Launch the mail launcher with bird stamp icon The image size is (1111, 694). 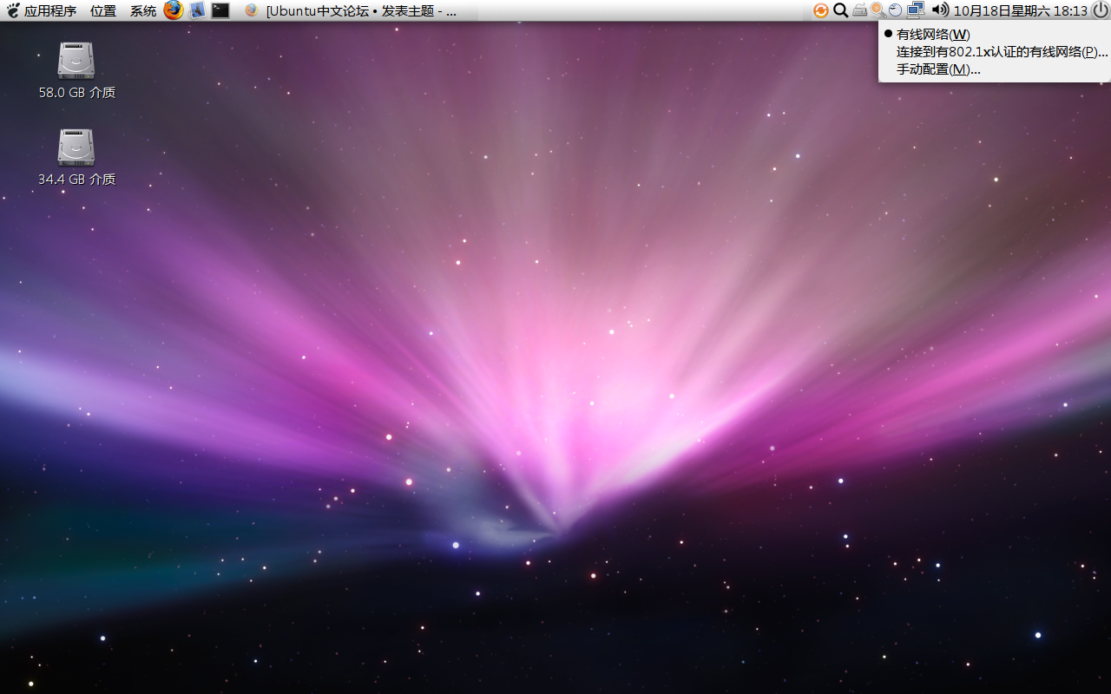coord(197,10)
